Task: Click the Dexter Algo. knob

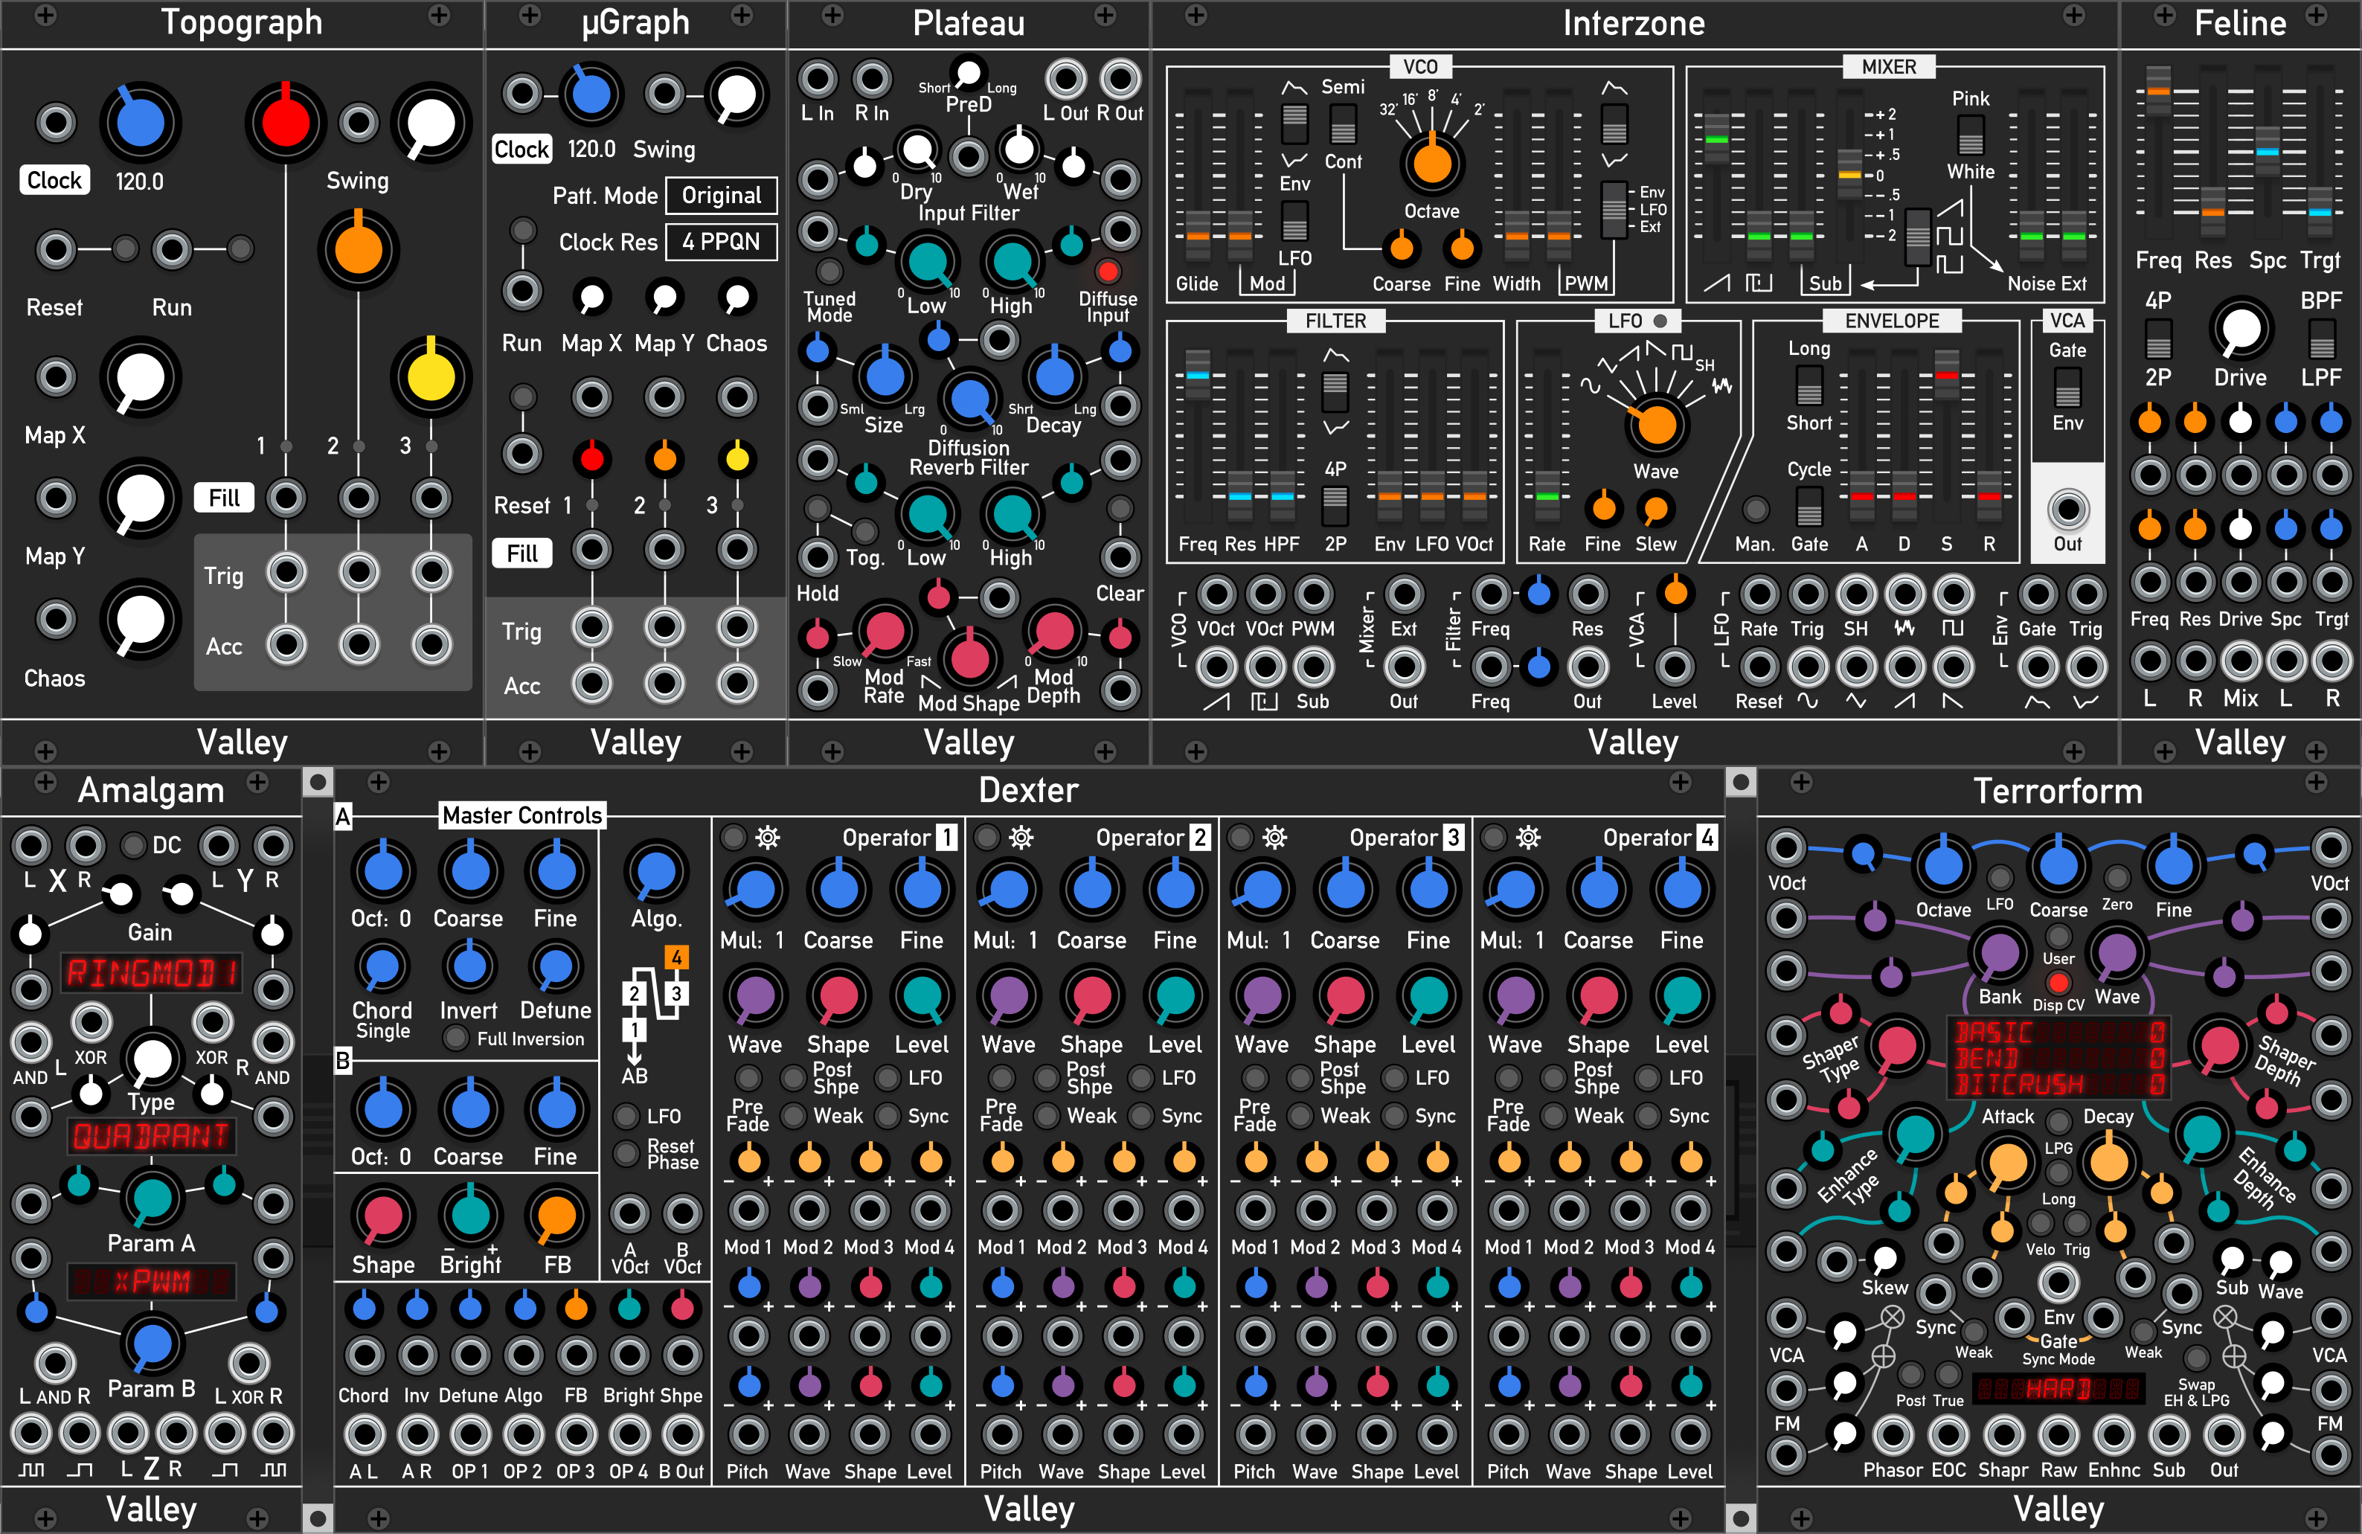Action: [x=655, y=871]
